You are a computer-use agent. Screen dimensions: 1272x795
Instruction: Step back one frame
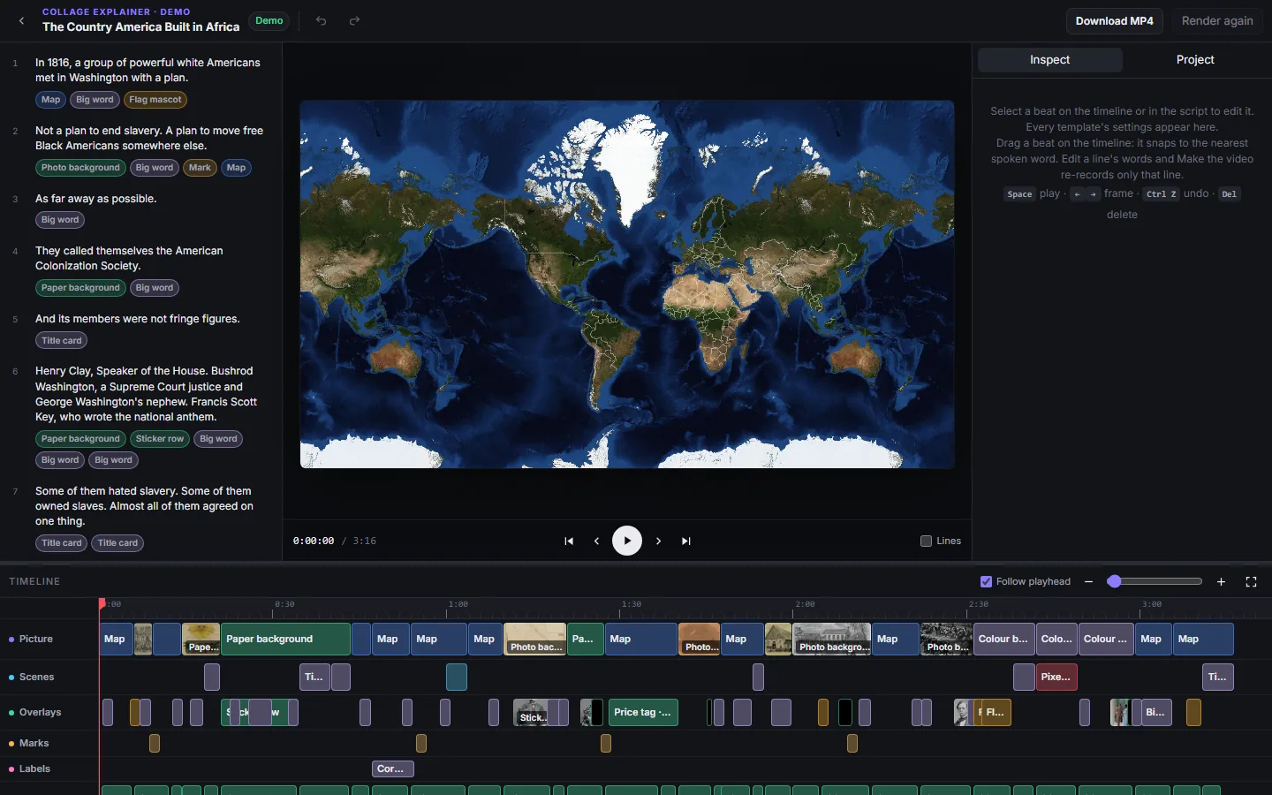(596, 541)
